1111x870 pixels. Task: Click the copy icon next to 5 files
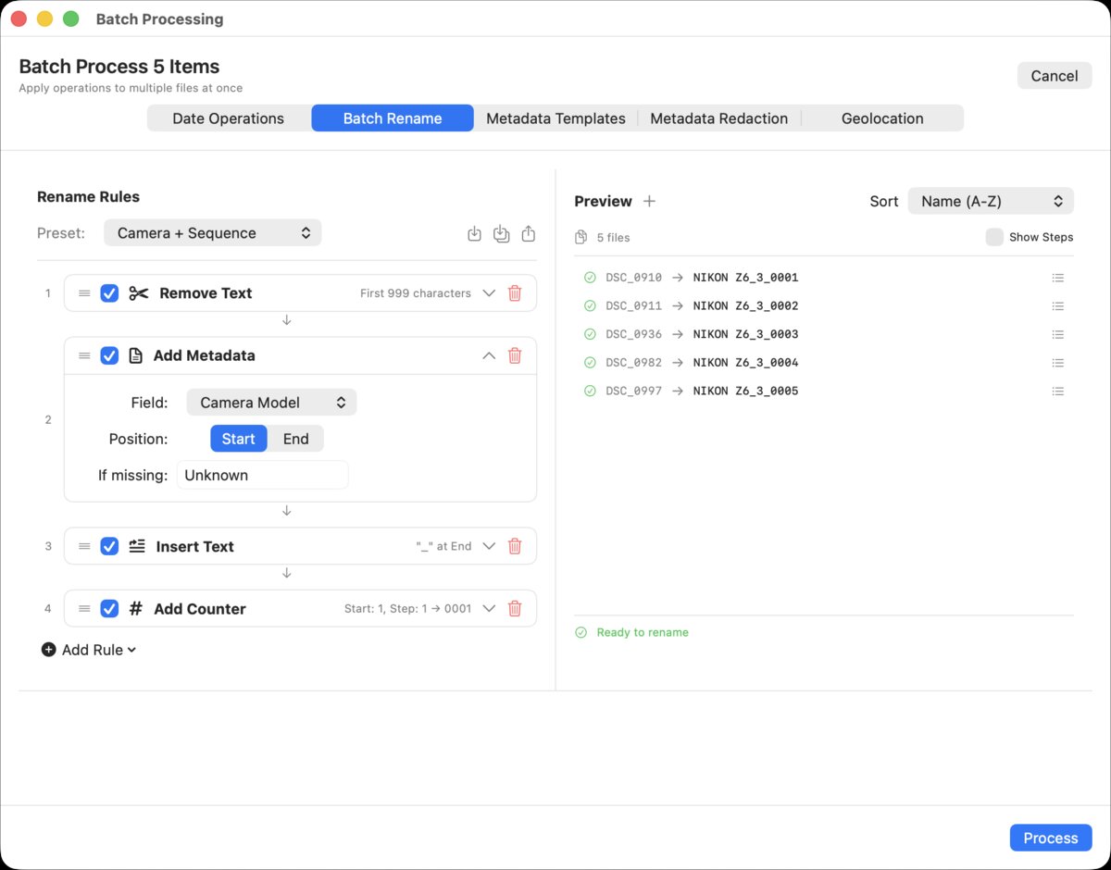[582, 237]
